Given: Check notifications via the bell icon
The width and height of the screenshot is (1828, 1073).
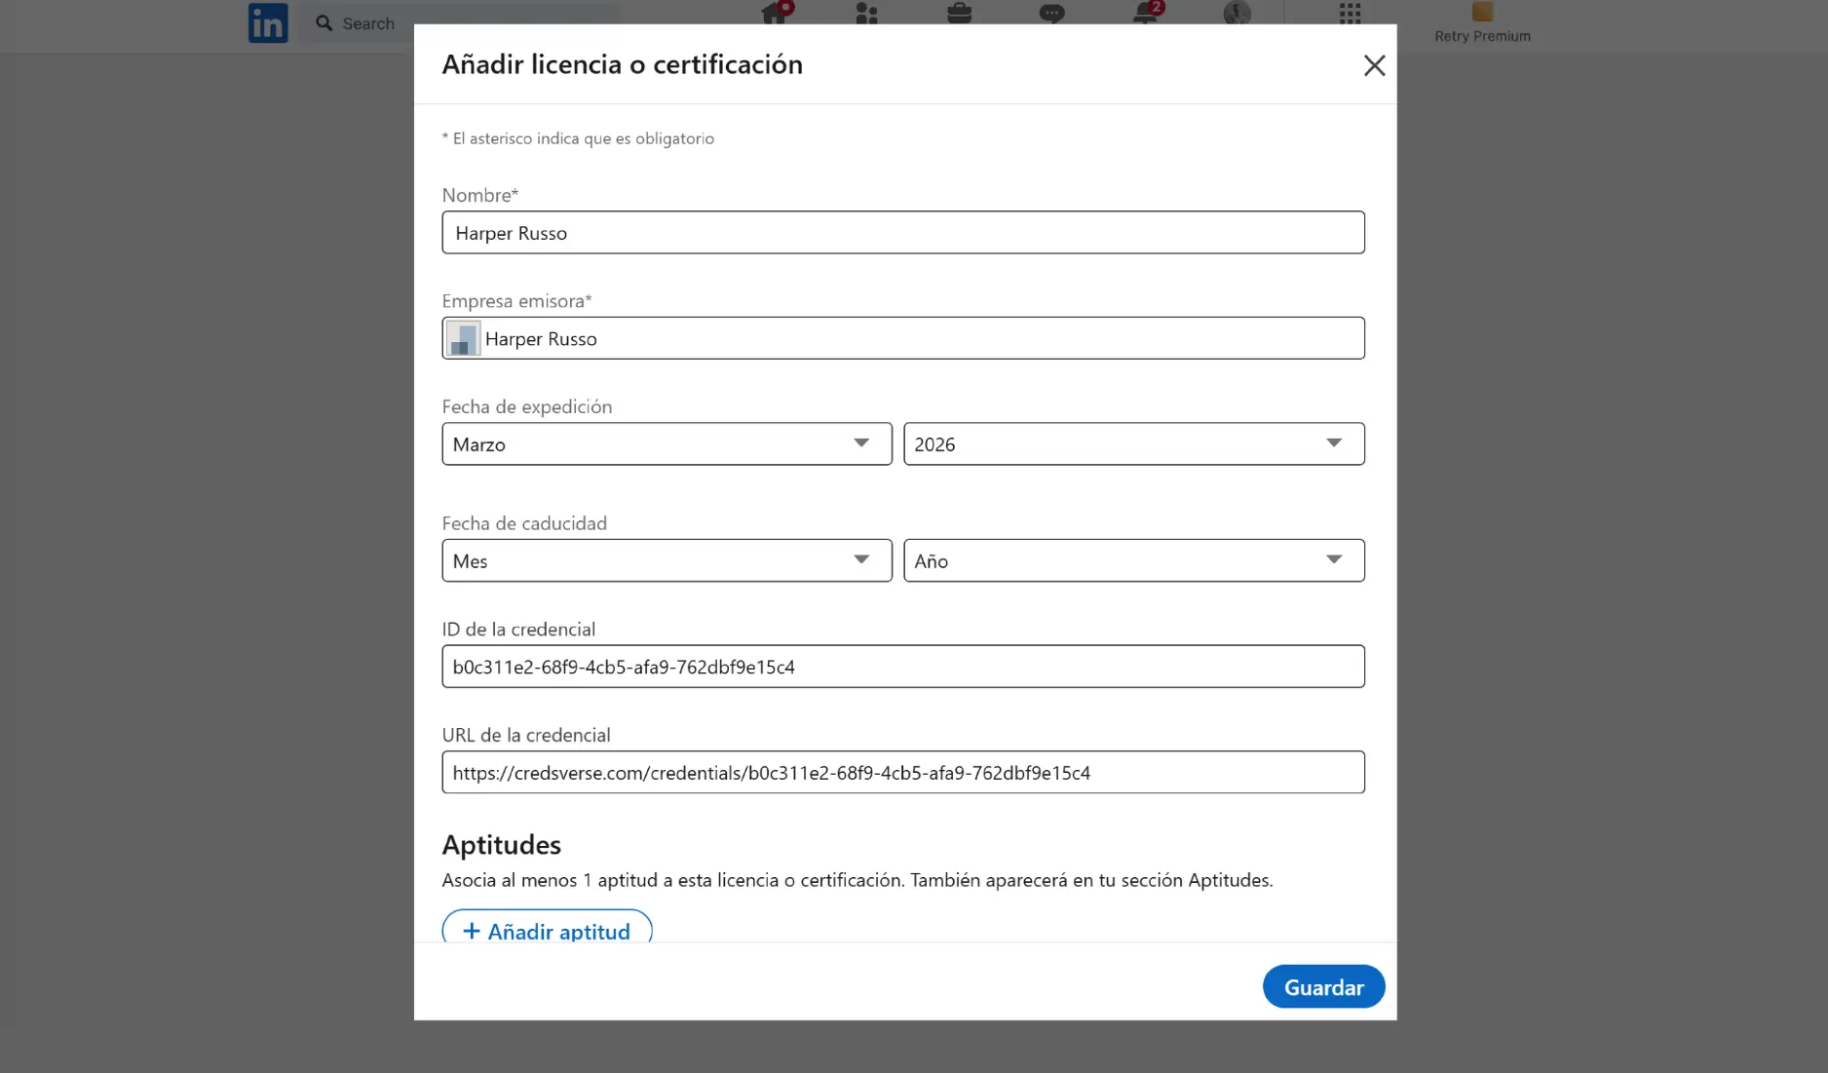Looking at the screenshot, I should point(1145,15).
